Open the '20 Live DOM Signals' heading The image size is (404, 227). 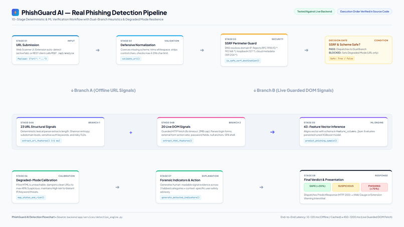(176, 127)
